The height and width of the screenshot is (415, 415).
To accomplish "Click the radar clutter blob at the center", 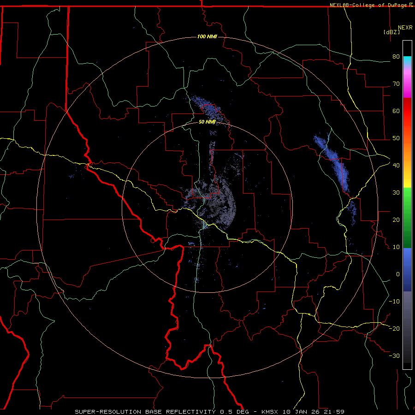I will pos(210,202).
